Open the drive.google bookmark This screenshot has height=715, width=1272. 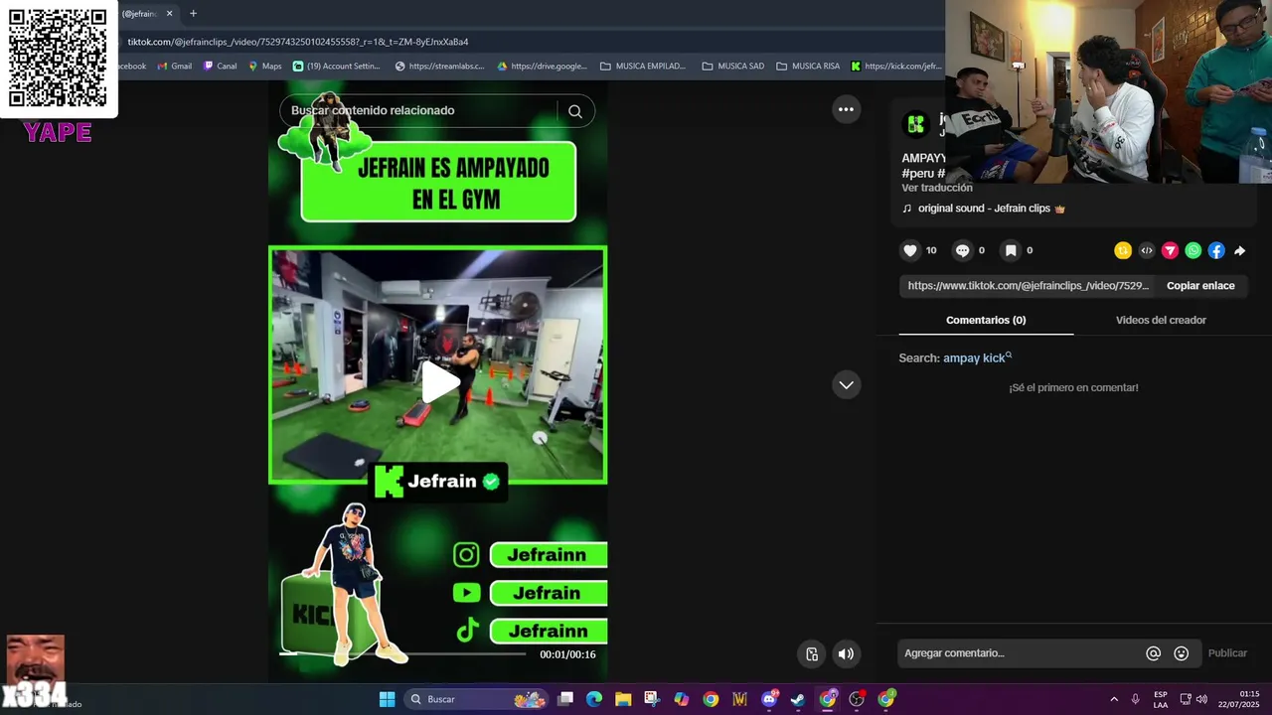click(x=543, y=67)
